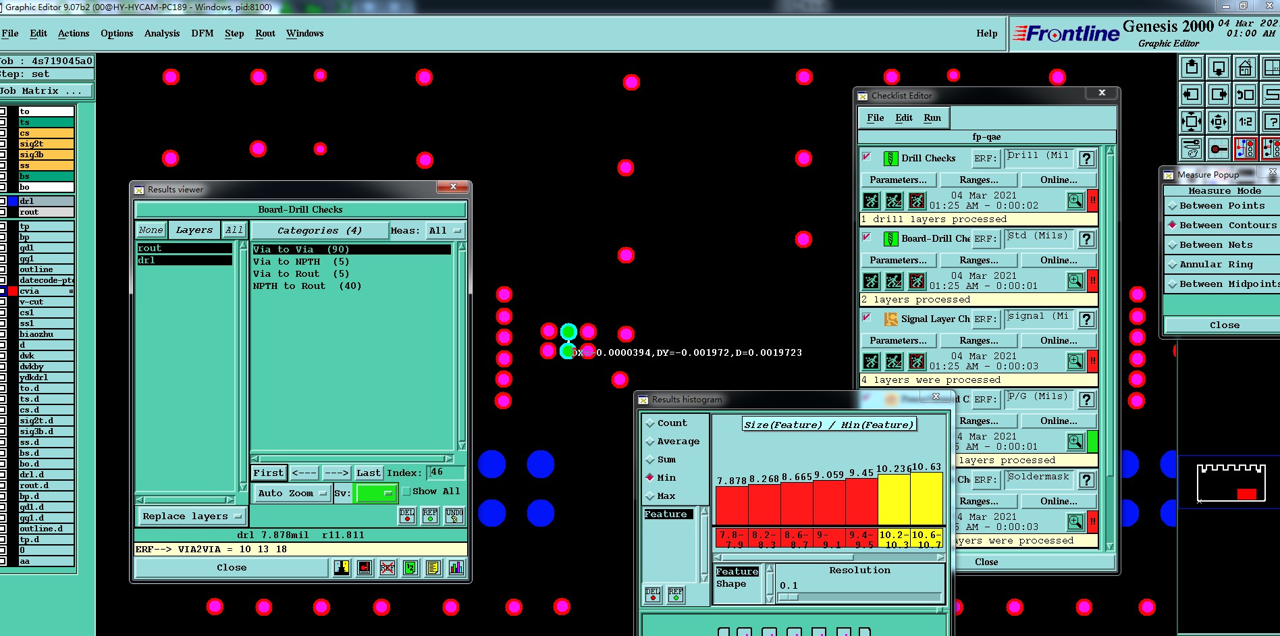The width and height of the screenshot is (1280, 636).
Task: Open the DFM menu
Action: (203, 33)
